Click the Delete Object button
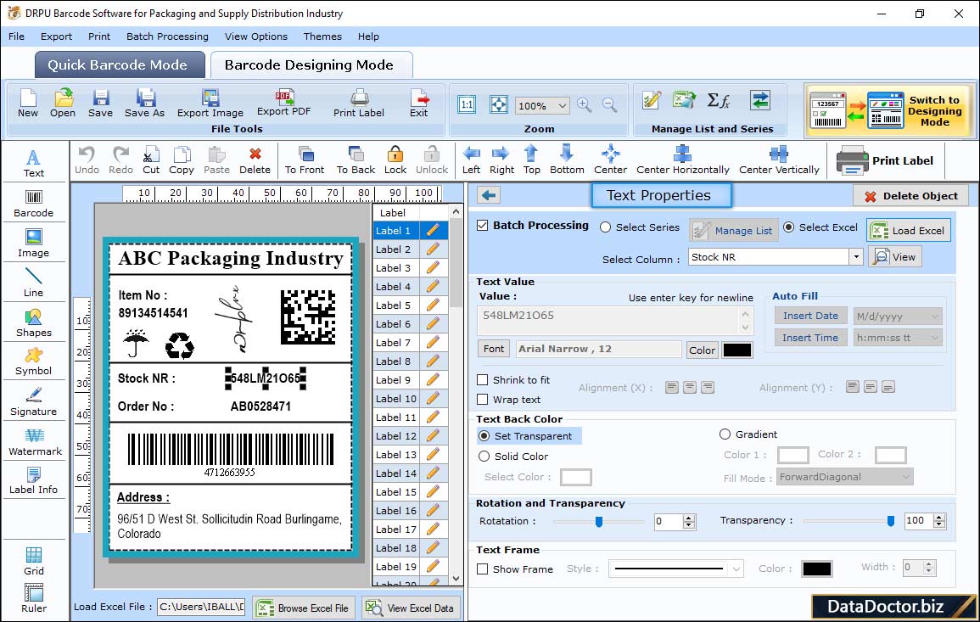This screenshot has width=980, height=622. point(910,196)
